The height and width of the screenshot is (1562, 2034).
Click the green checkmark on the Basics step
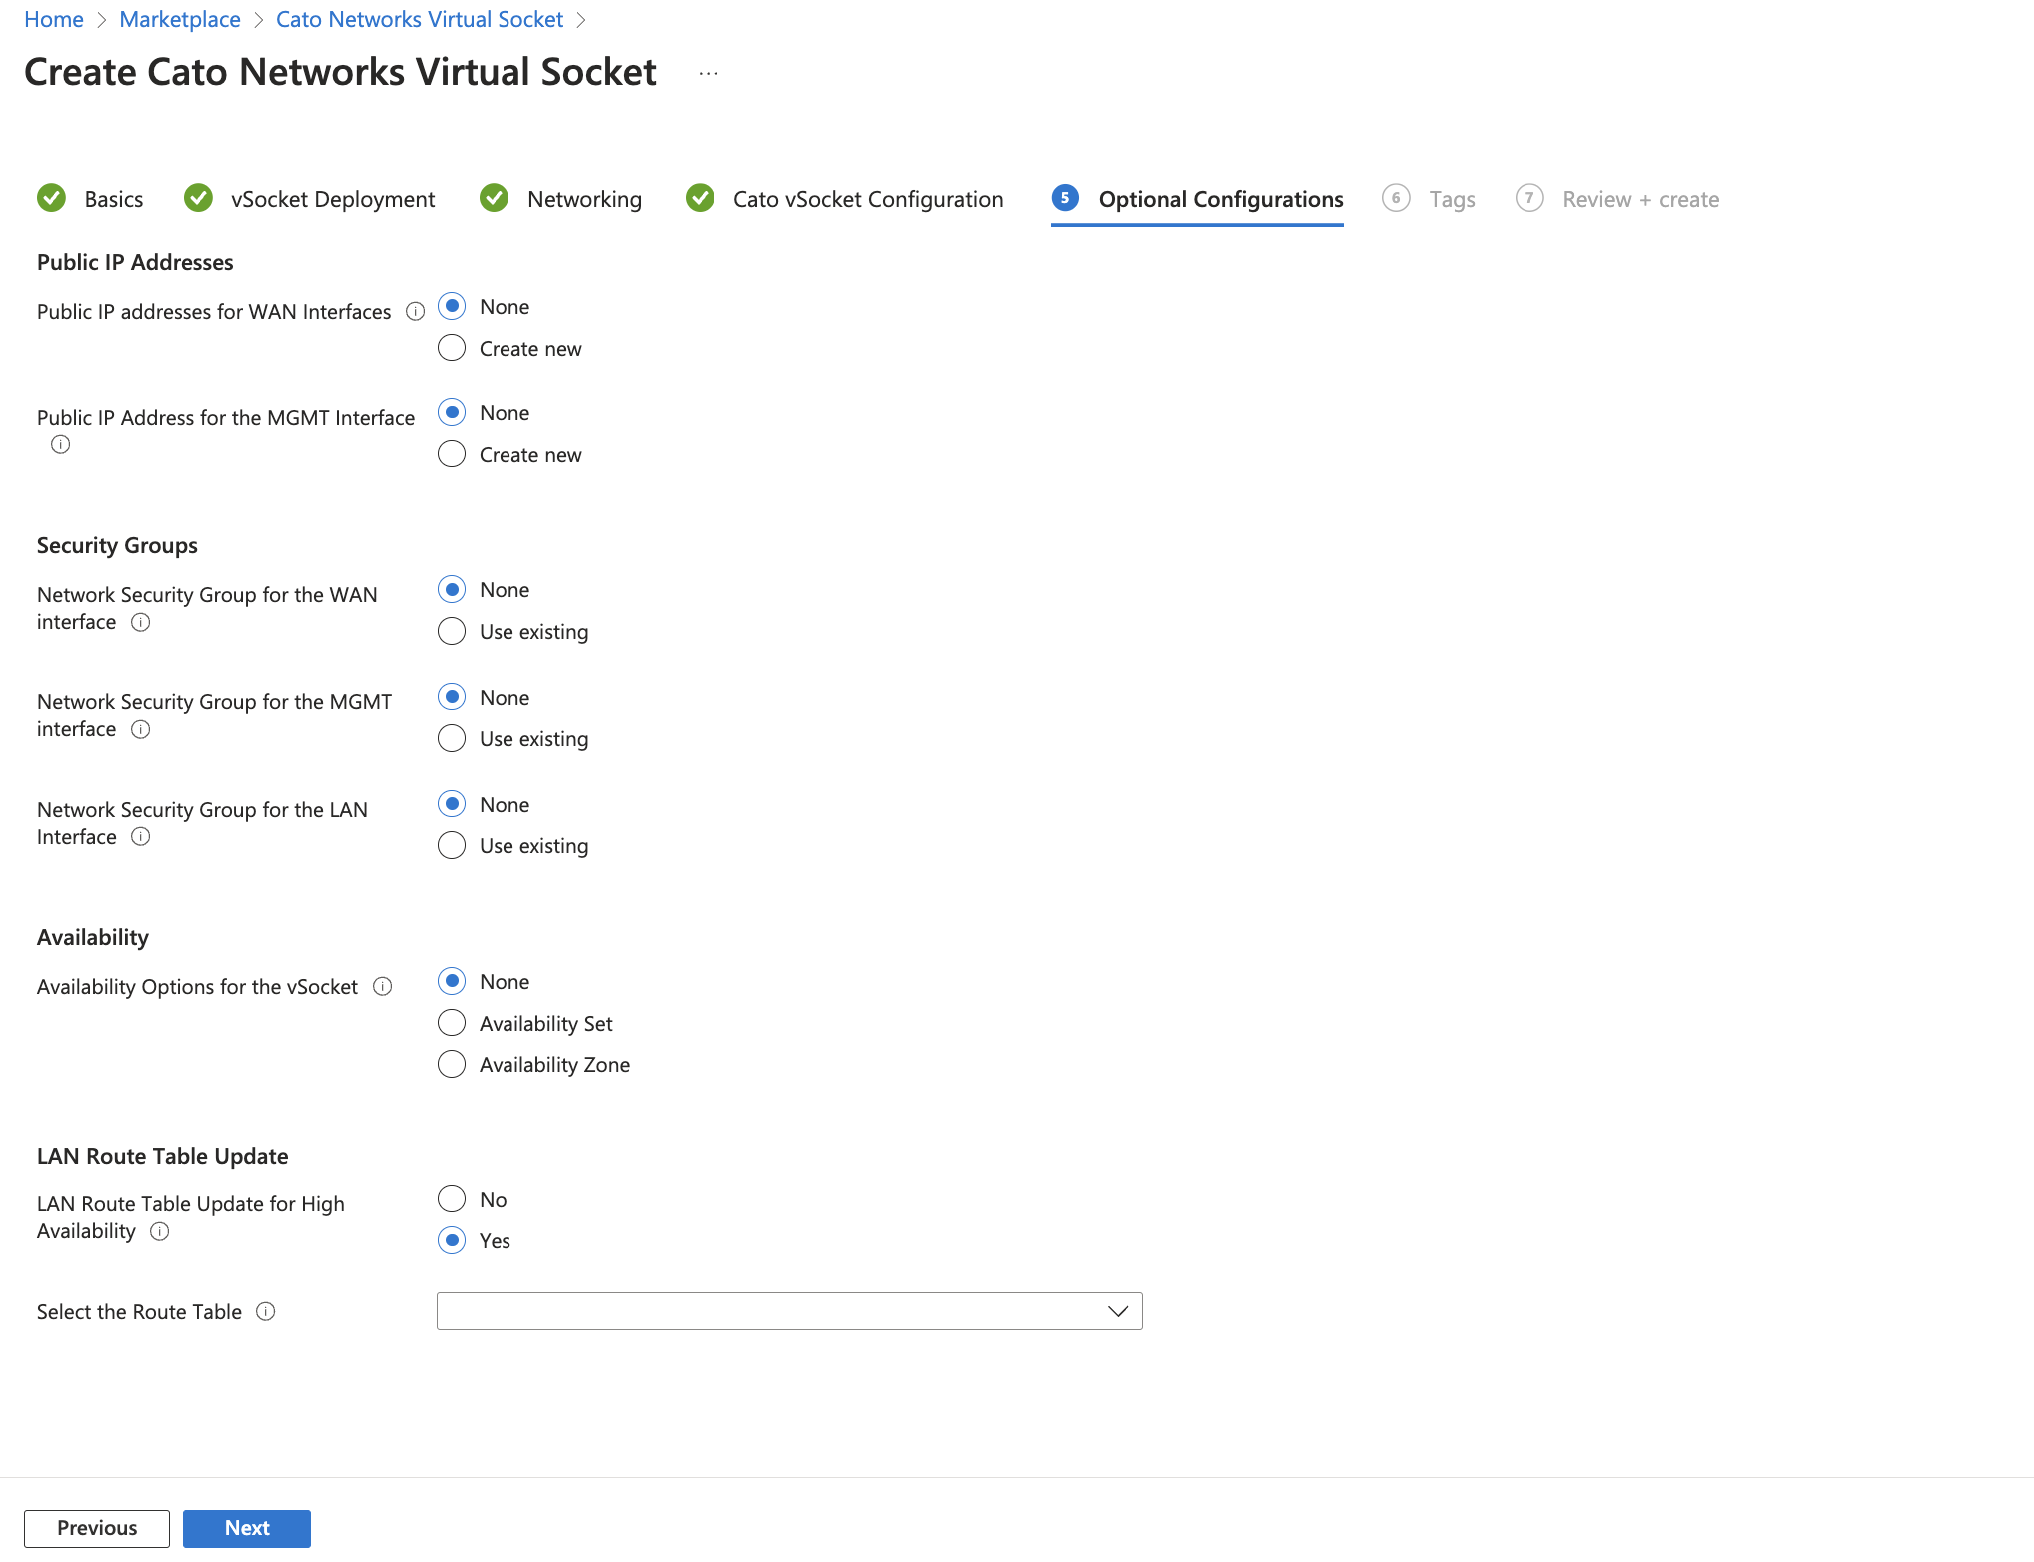coord(52,198)
